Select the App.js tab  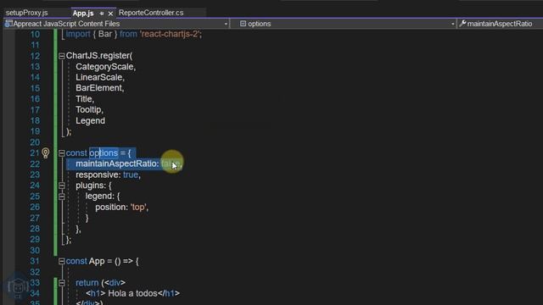tap(83, 14)
